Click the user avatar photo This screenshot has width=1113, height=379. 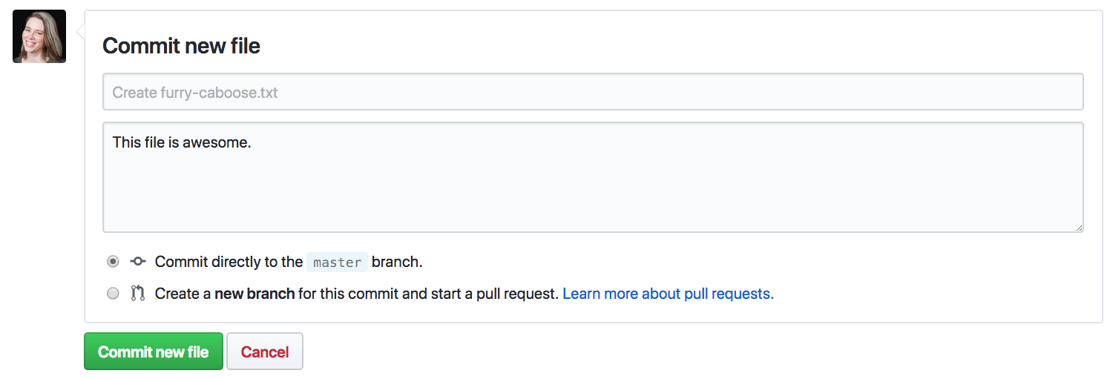(39, 36)
